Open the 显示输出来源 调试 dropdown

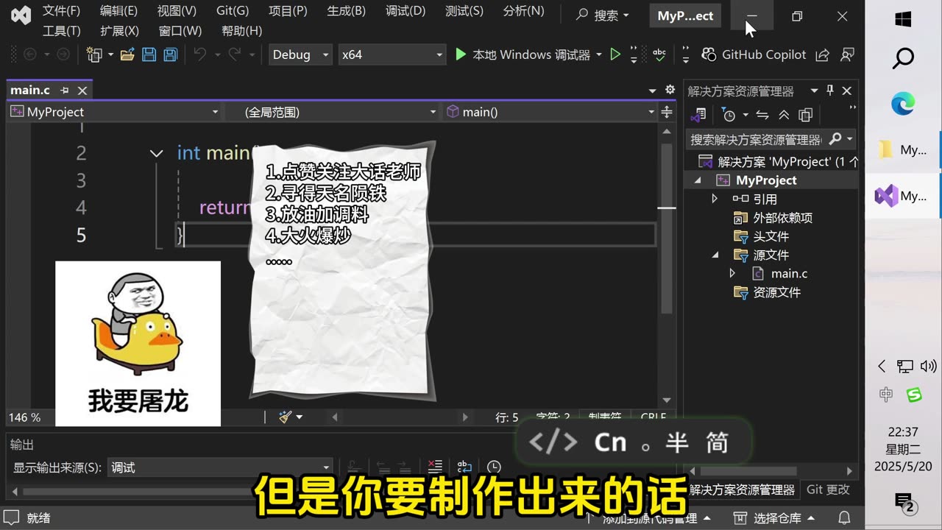click(220, 467)
